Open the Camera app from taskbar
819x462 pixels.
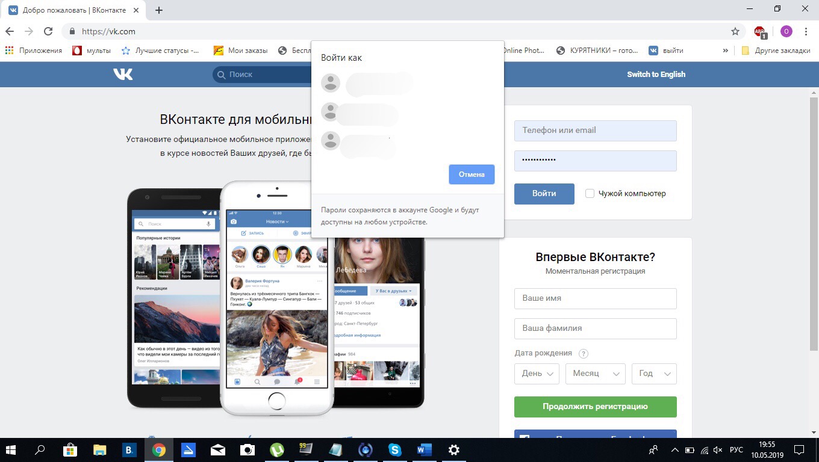point(248,449)
